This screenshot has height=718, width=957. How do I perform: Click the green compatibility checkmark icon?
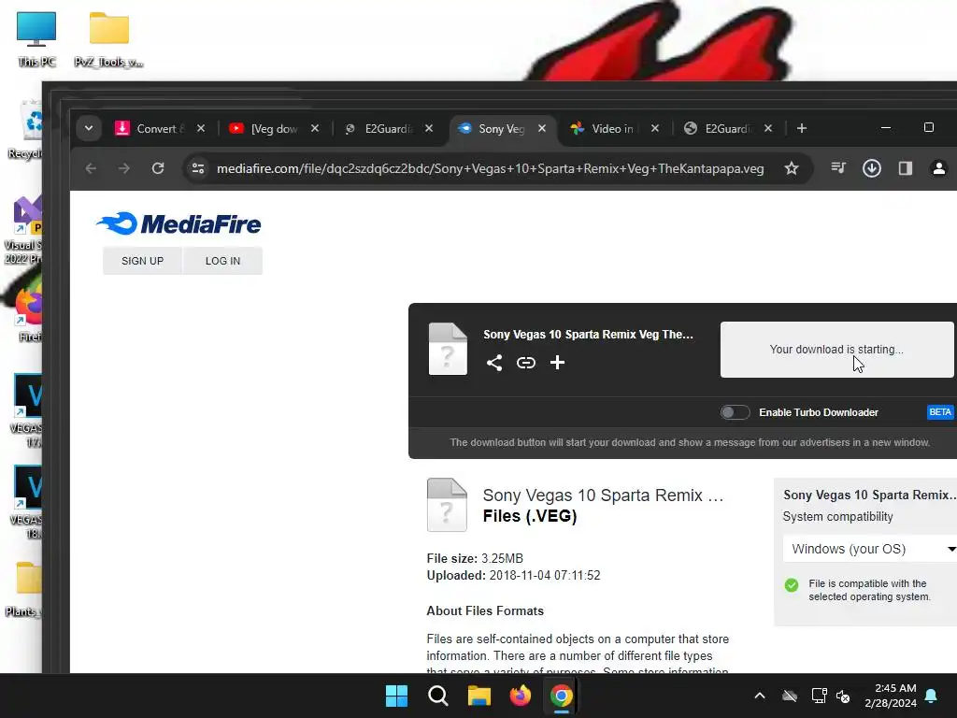792,585
